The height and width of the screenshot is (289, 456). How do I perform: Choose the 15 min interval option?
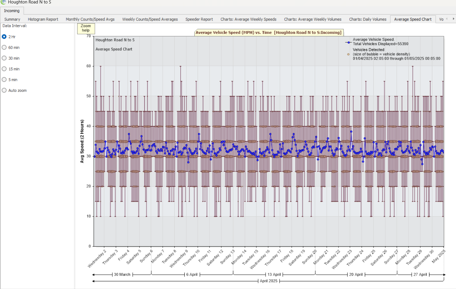coord(4,69)
